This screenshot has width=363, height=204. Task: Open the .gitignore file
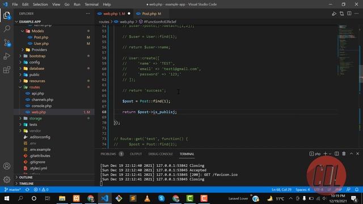[37, 162]
